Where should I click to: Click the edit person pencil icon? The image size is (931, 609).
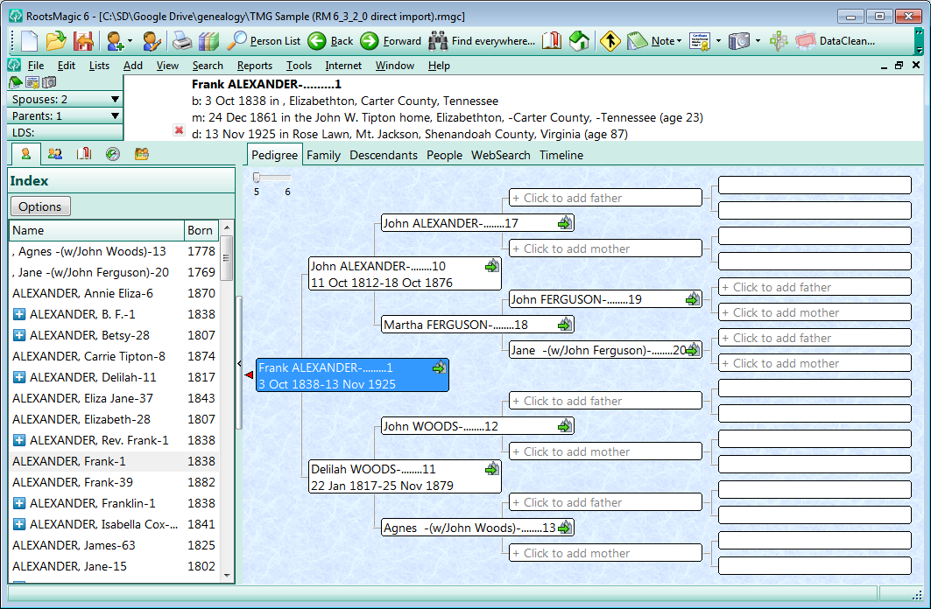click(x=152, y=41)
